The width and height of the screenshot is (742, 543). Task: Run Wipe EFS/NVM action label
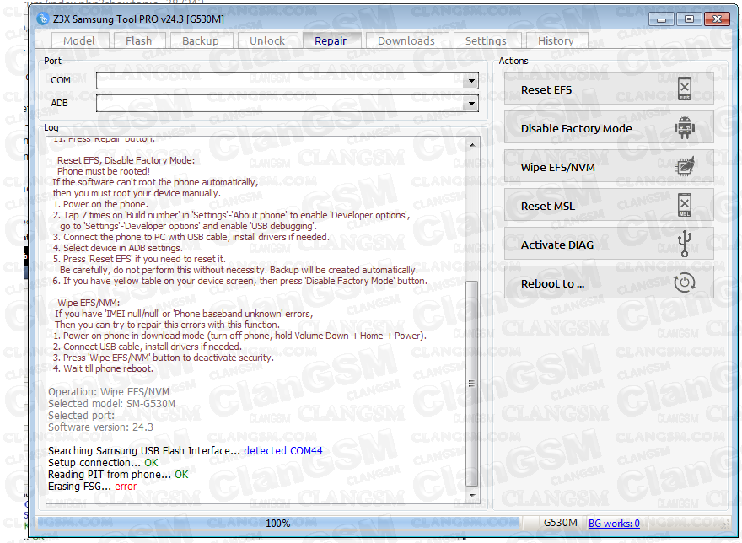click(558, 167)
